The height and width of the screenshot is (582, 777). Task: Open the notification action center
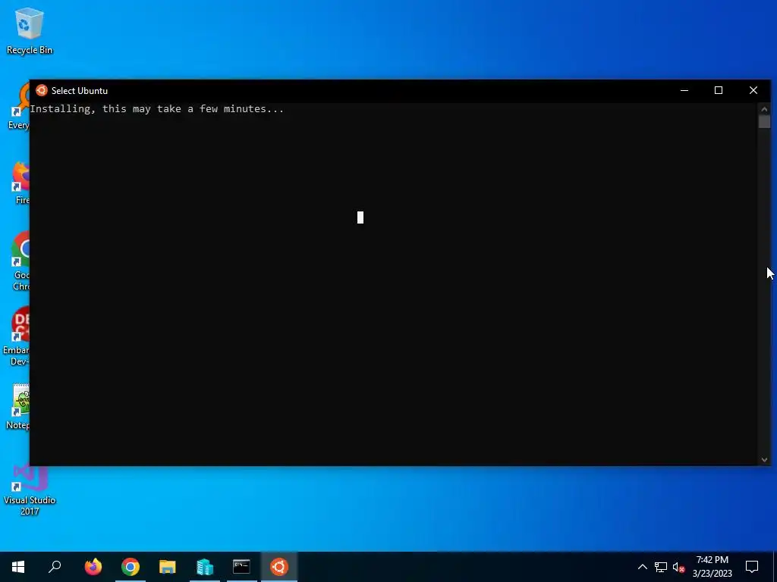752,567
